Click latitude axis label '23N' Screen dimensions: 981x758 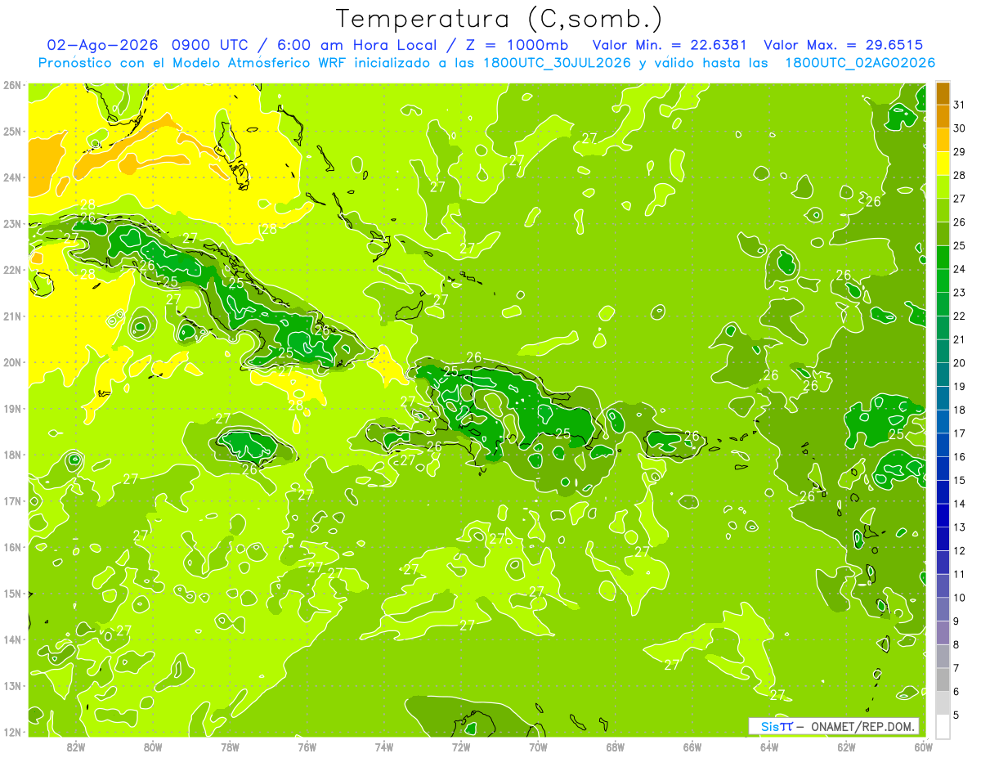point(12,223)
